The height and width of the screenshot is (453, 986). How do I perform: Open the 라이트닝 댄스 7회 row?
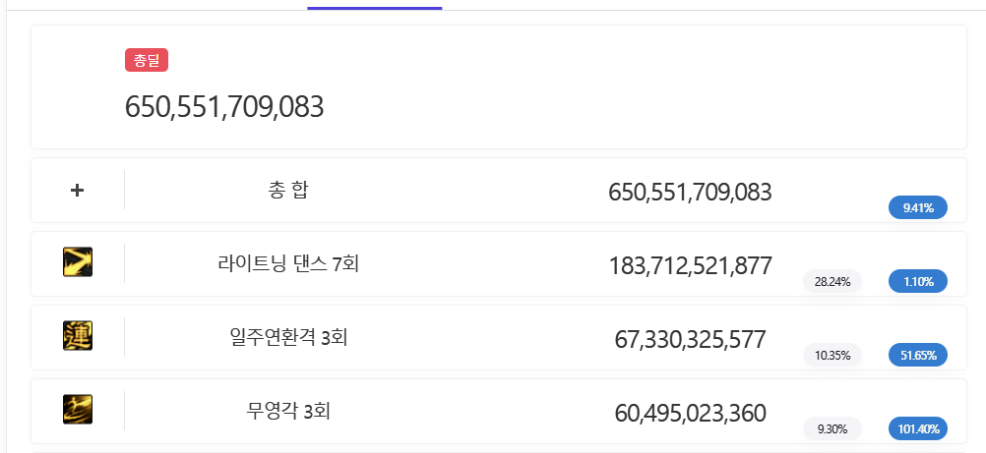coord(288,263)
